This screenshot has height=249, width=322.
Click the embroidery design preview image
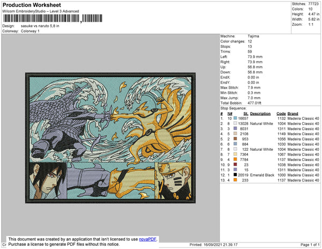[110, 138]
